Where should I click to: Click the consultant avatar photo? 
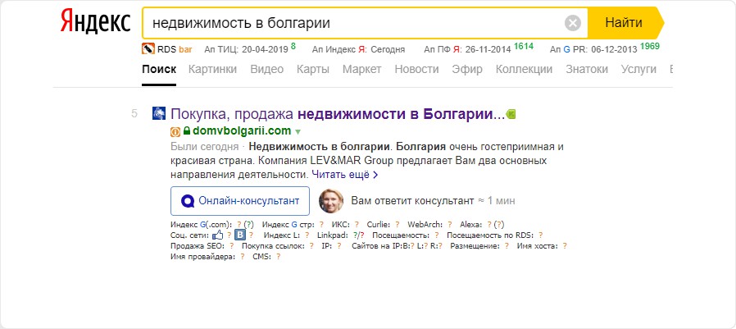[x=331, y=201]
